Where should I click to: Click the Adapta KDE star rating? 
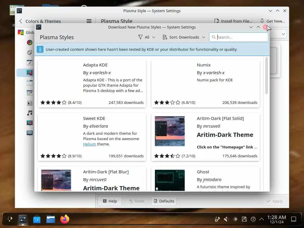(53, 102)
